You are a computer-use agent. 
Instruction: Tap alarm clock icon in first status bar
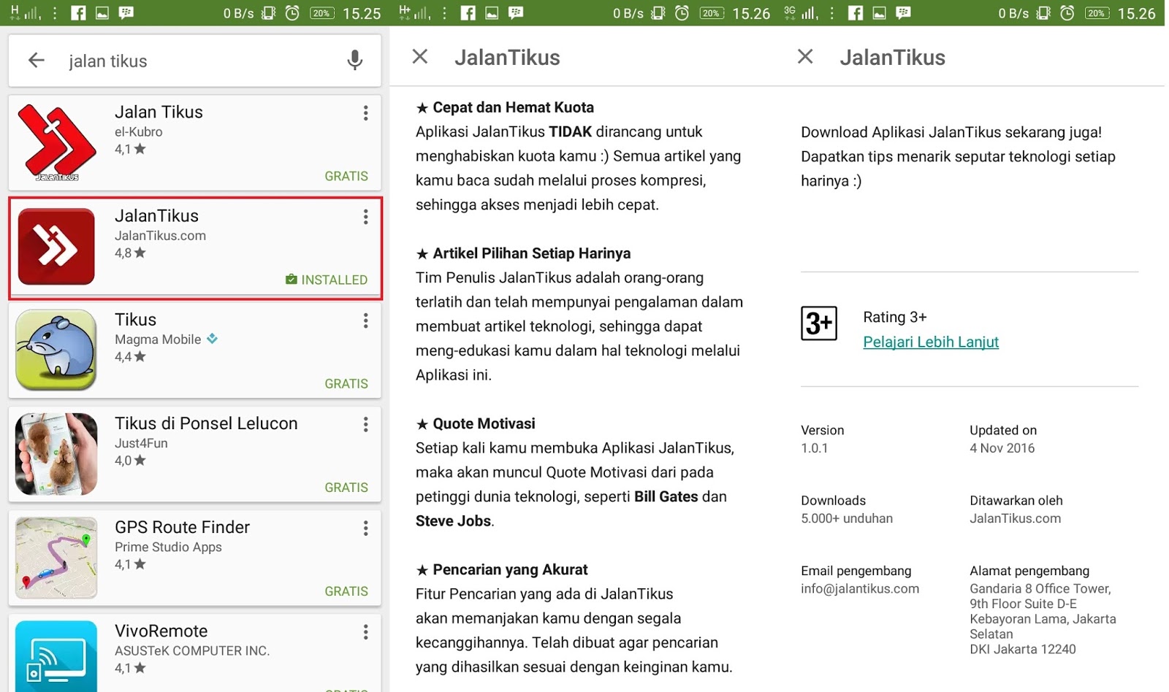tap(292, 13)
